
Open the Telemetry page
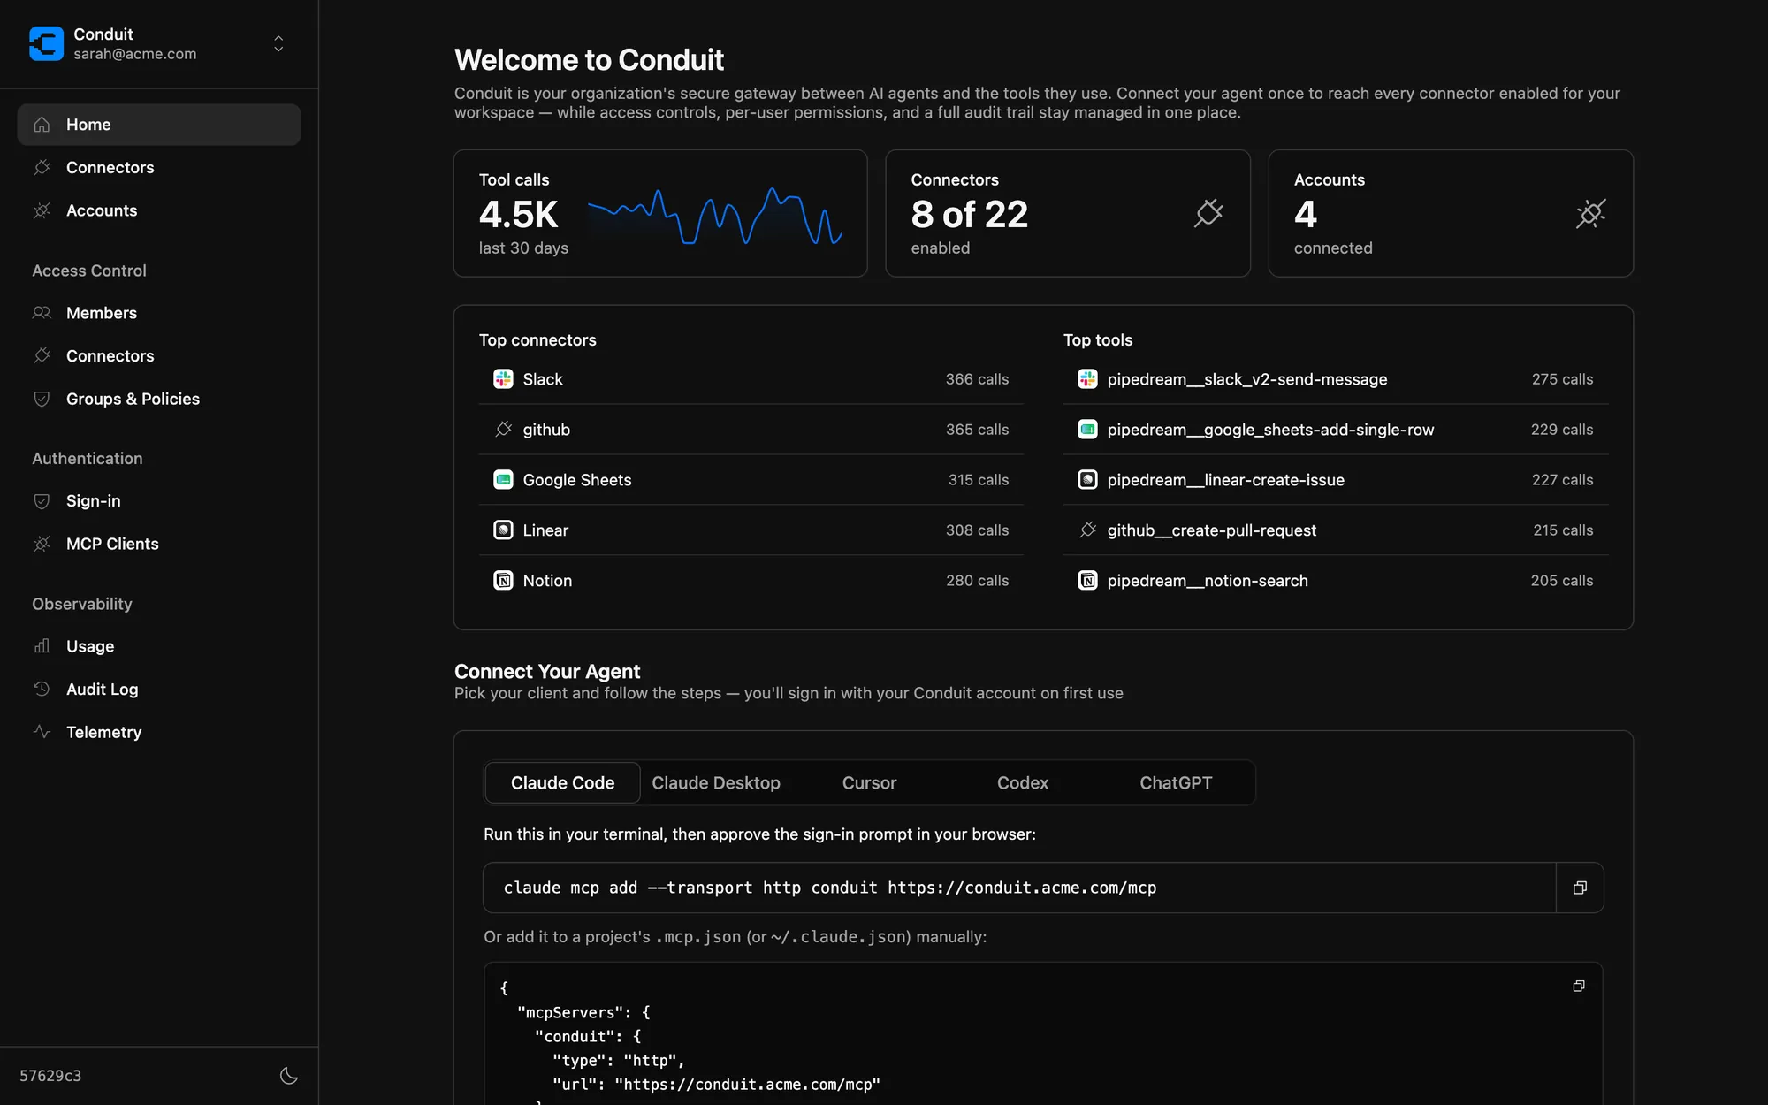(x=159, y=732)
